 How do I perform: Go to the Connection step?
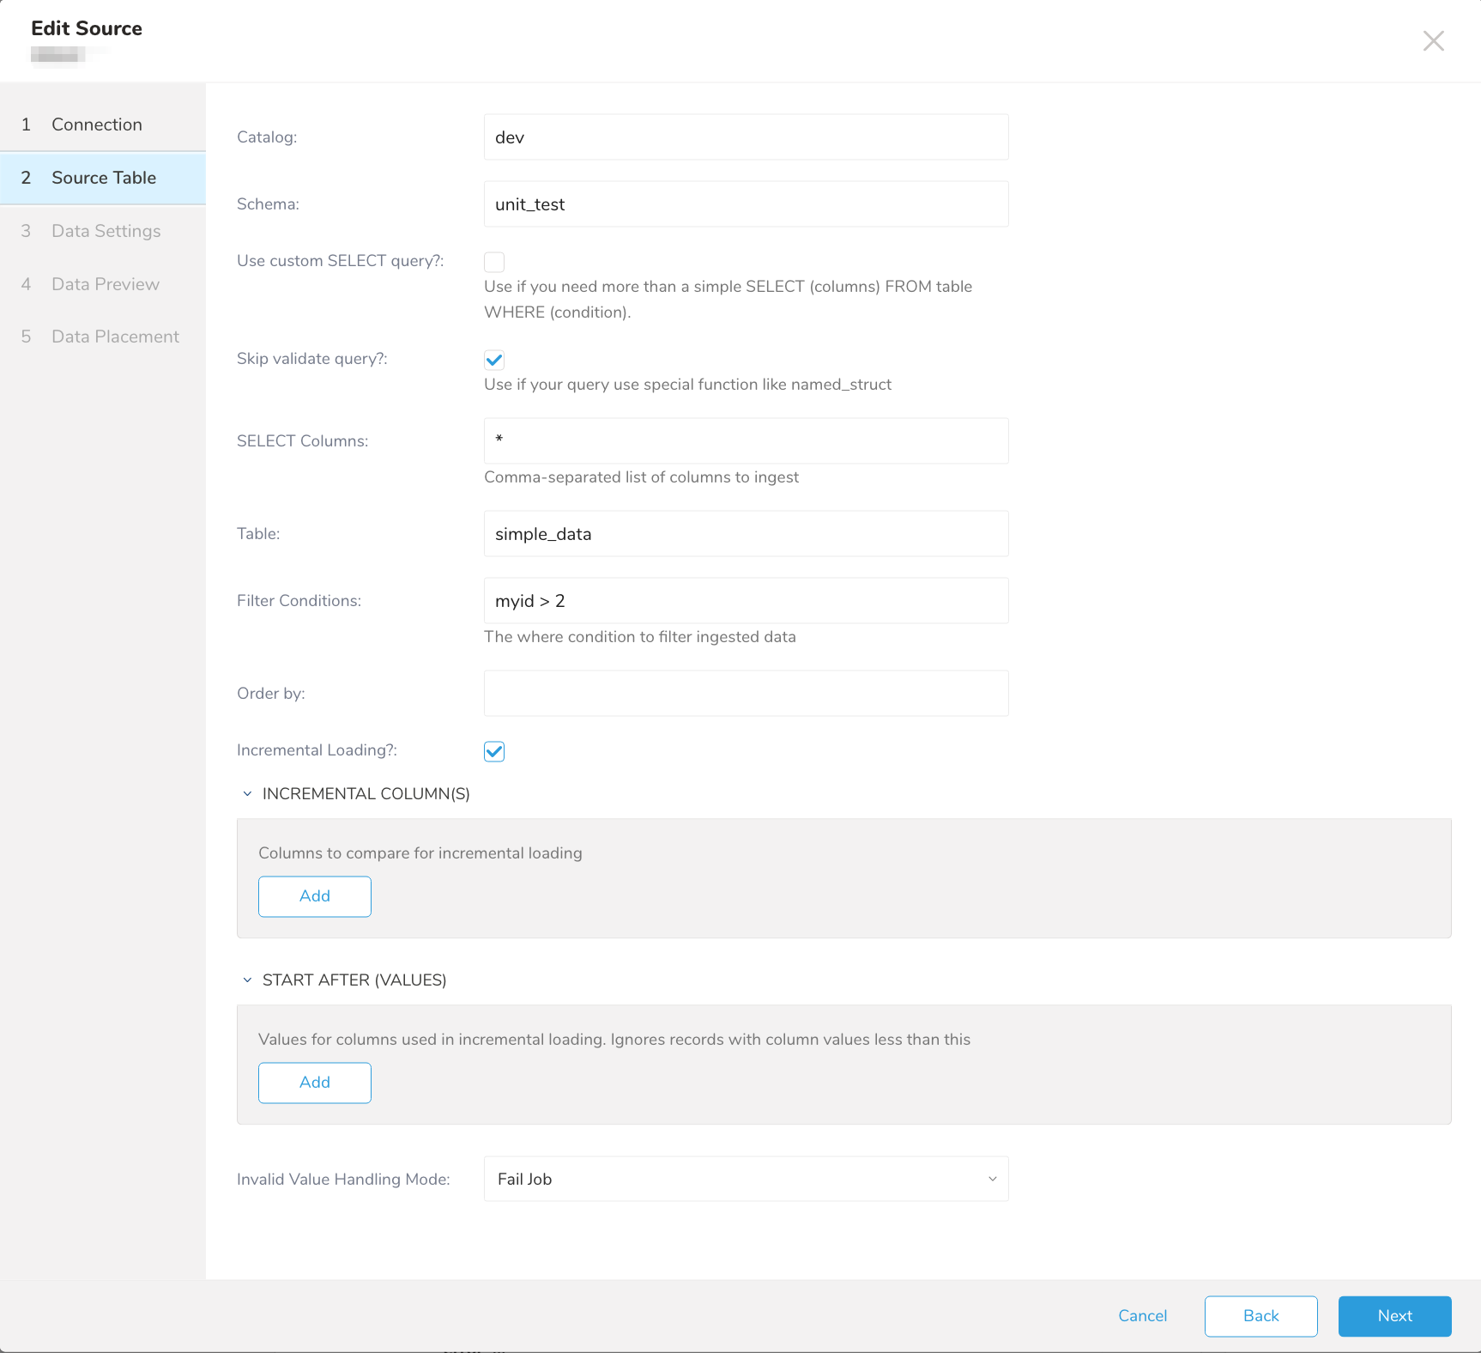96,124
